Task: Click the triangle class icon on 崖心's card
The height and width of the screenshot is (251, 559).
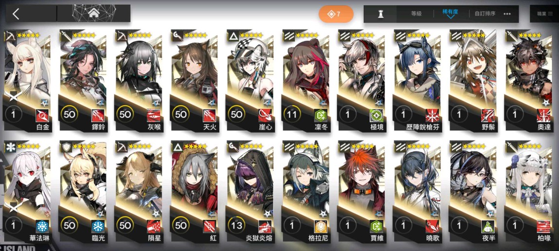Action: point(233,35)
